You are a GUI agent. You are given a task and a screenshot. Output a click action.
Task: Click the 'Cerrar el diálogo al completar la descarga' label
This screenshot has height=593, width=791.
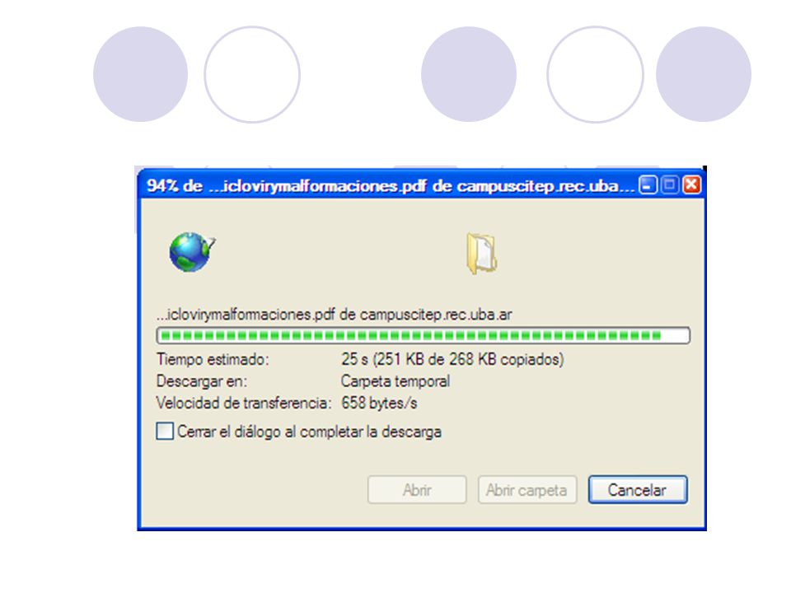(309, 432)
